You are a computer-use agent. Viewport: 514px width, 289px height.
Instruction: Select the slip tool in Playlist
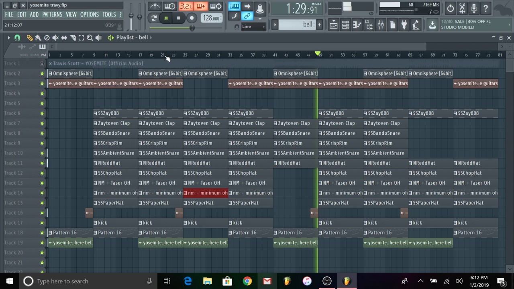tap(64, 37)
